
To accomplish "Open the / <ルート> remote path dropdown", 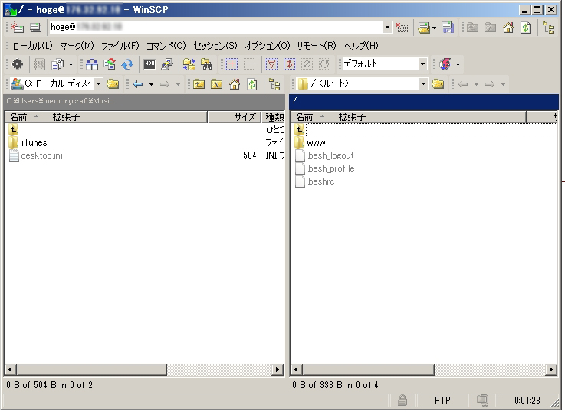I will point(423,83).
